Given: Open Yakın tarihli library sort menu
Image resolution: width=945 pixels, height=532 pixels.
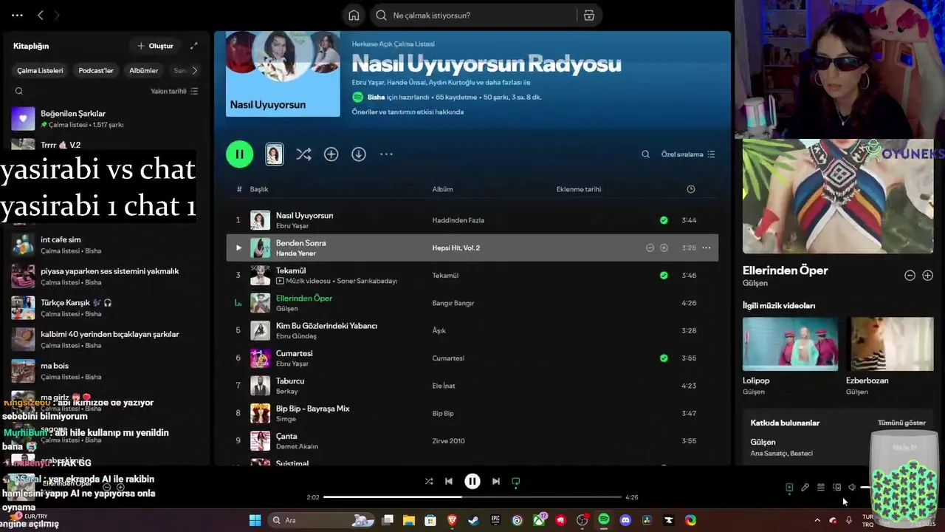Looking at the screenshot, I should click(174, 91).
